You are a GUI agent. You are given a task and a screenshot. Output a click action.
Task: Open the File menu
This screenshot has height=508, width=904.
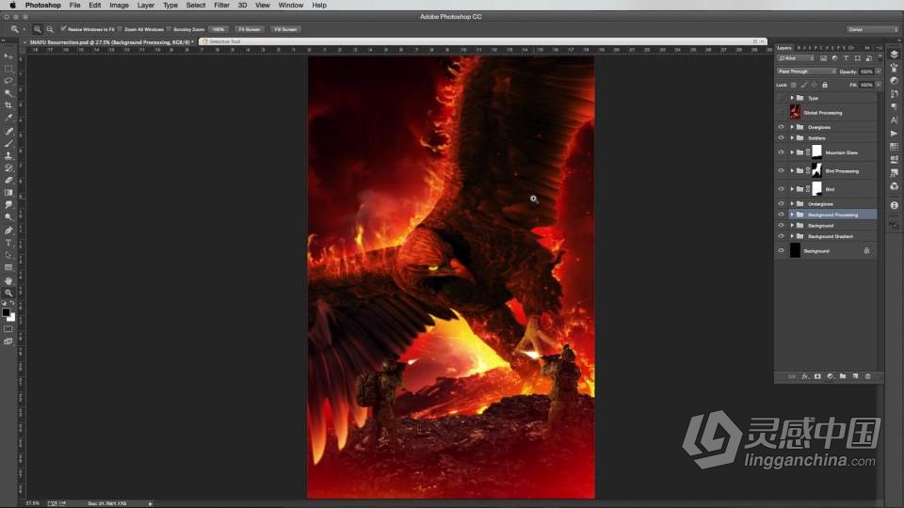(x=75, y=6)
